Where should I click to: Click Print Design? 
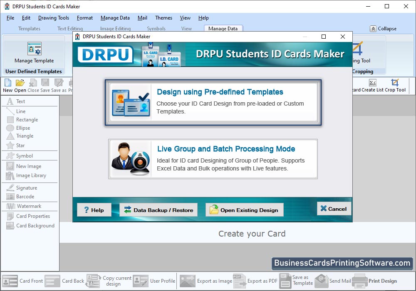pyautogui.click(x=375, y=281)
